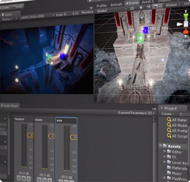
Task: Select the blue cube in Game view
Action: click(x=63, y=56)
